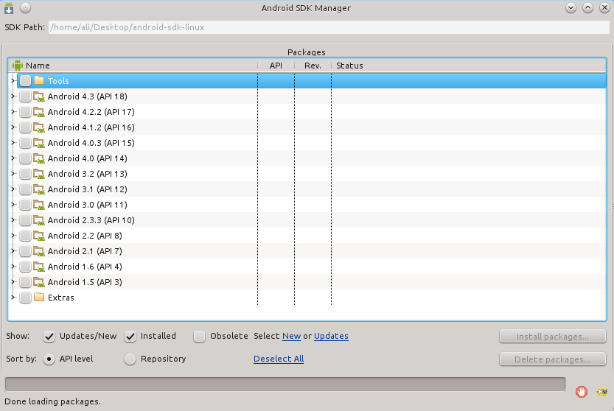
Task: Click the SDK Manager window menu icon
Action: (9, 8)
